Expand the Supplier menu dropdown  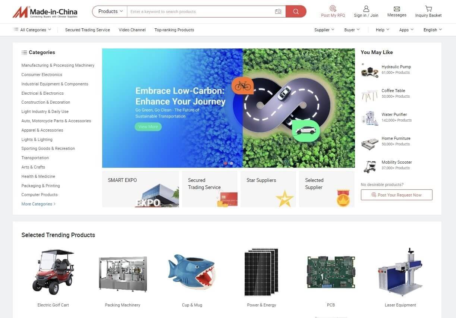coord(324,30)
